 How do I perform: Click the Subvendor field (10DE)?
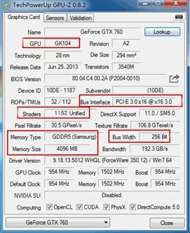[146, 90]
